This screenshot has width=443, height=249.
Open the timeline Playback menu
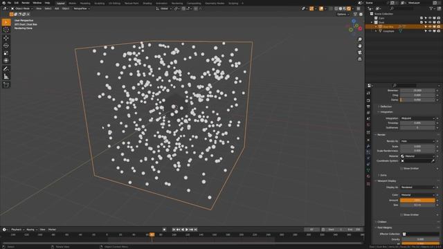(17, 230)
